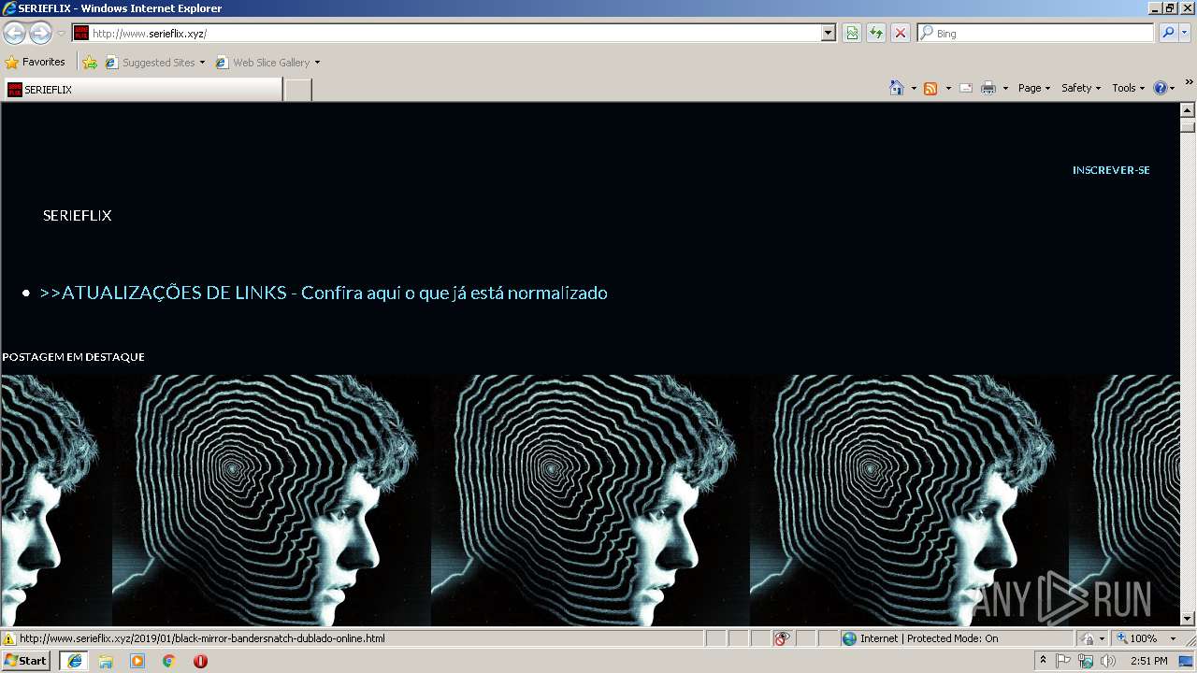Open the Page menu

1034,88
